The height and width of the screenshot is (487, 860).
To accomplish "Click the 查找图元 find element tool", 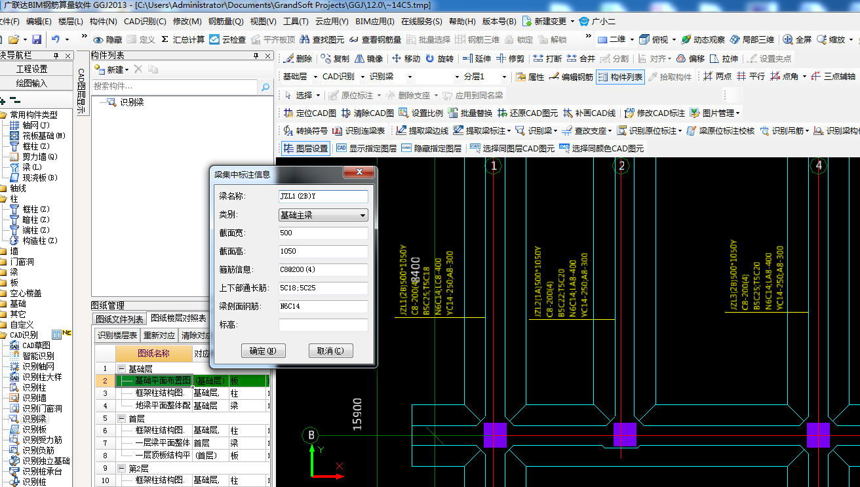I will coord(322,39).
